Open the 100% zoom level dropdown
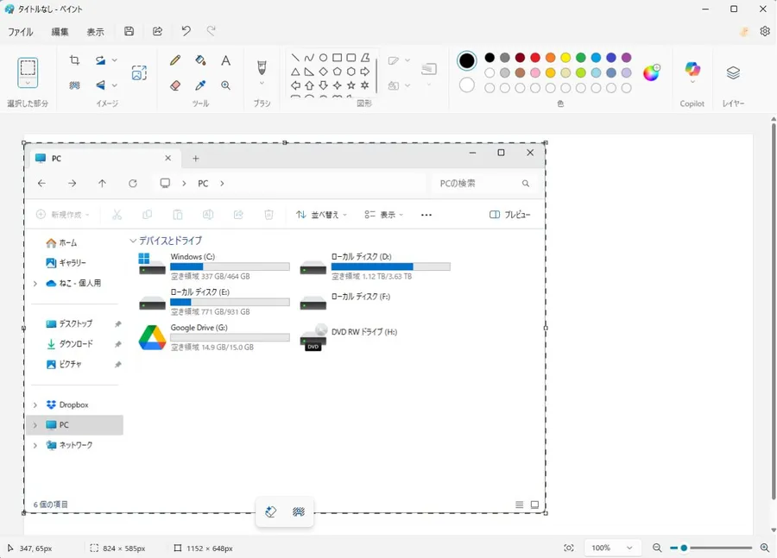 pyautogui.click(x=613, y=548)
